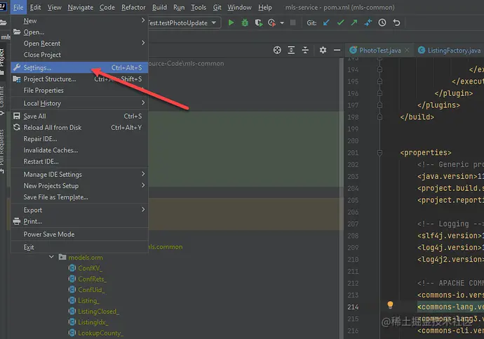Fold the build closing tag on line 198
Viewport: 484px width, 339px height.
point(379,117)
